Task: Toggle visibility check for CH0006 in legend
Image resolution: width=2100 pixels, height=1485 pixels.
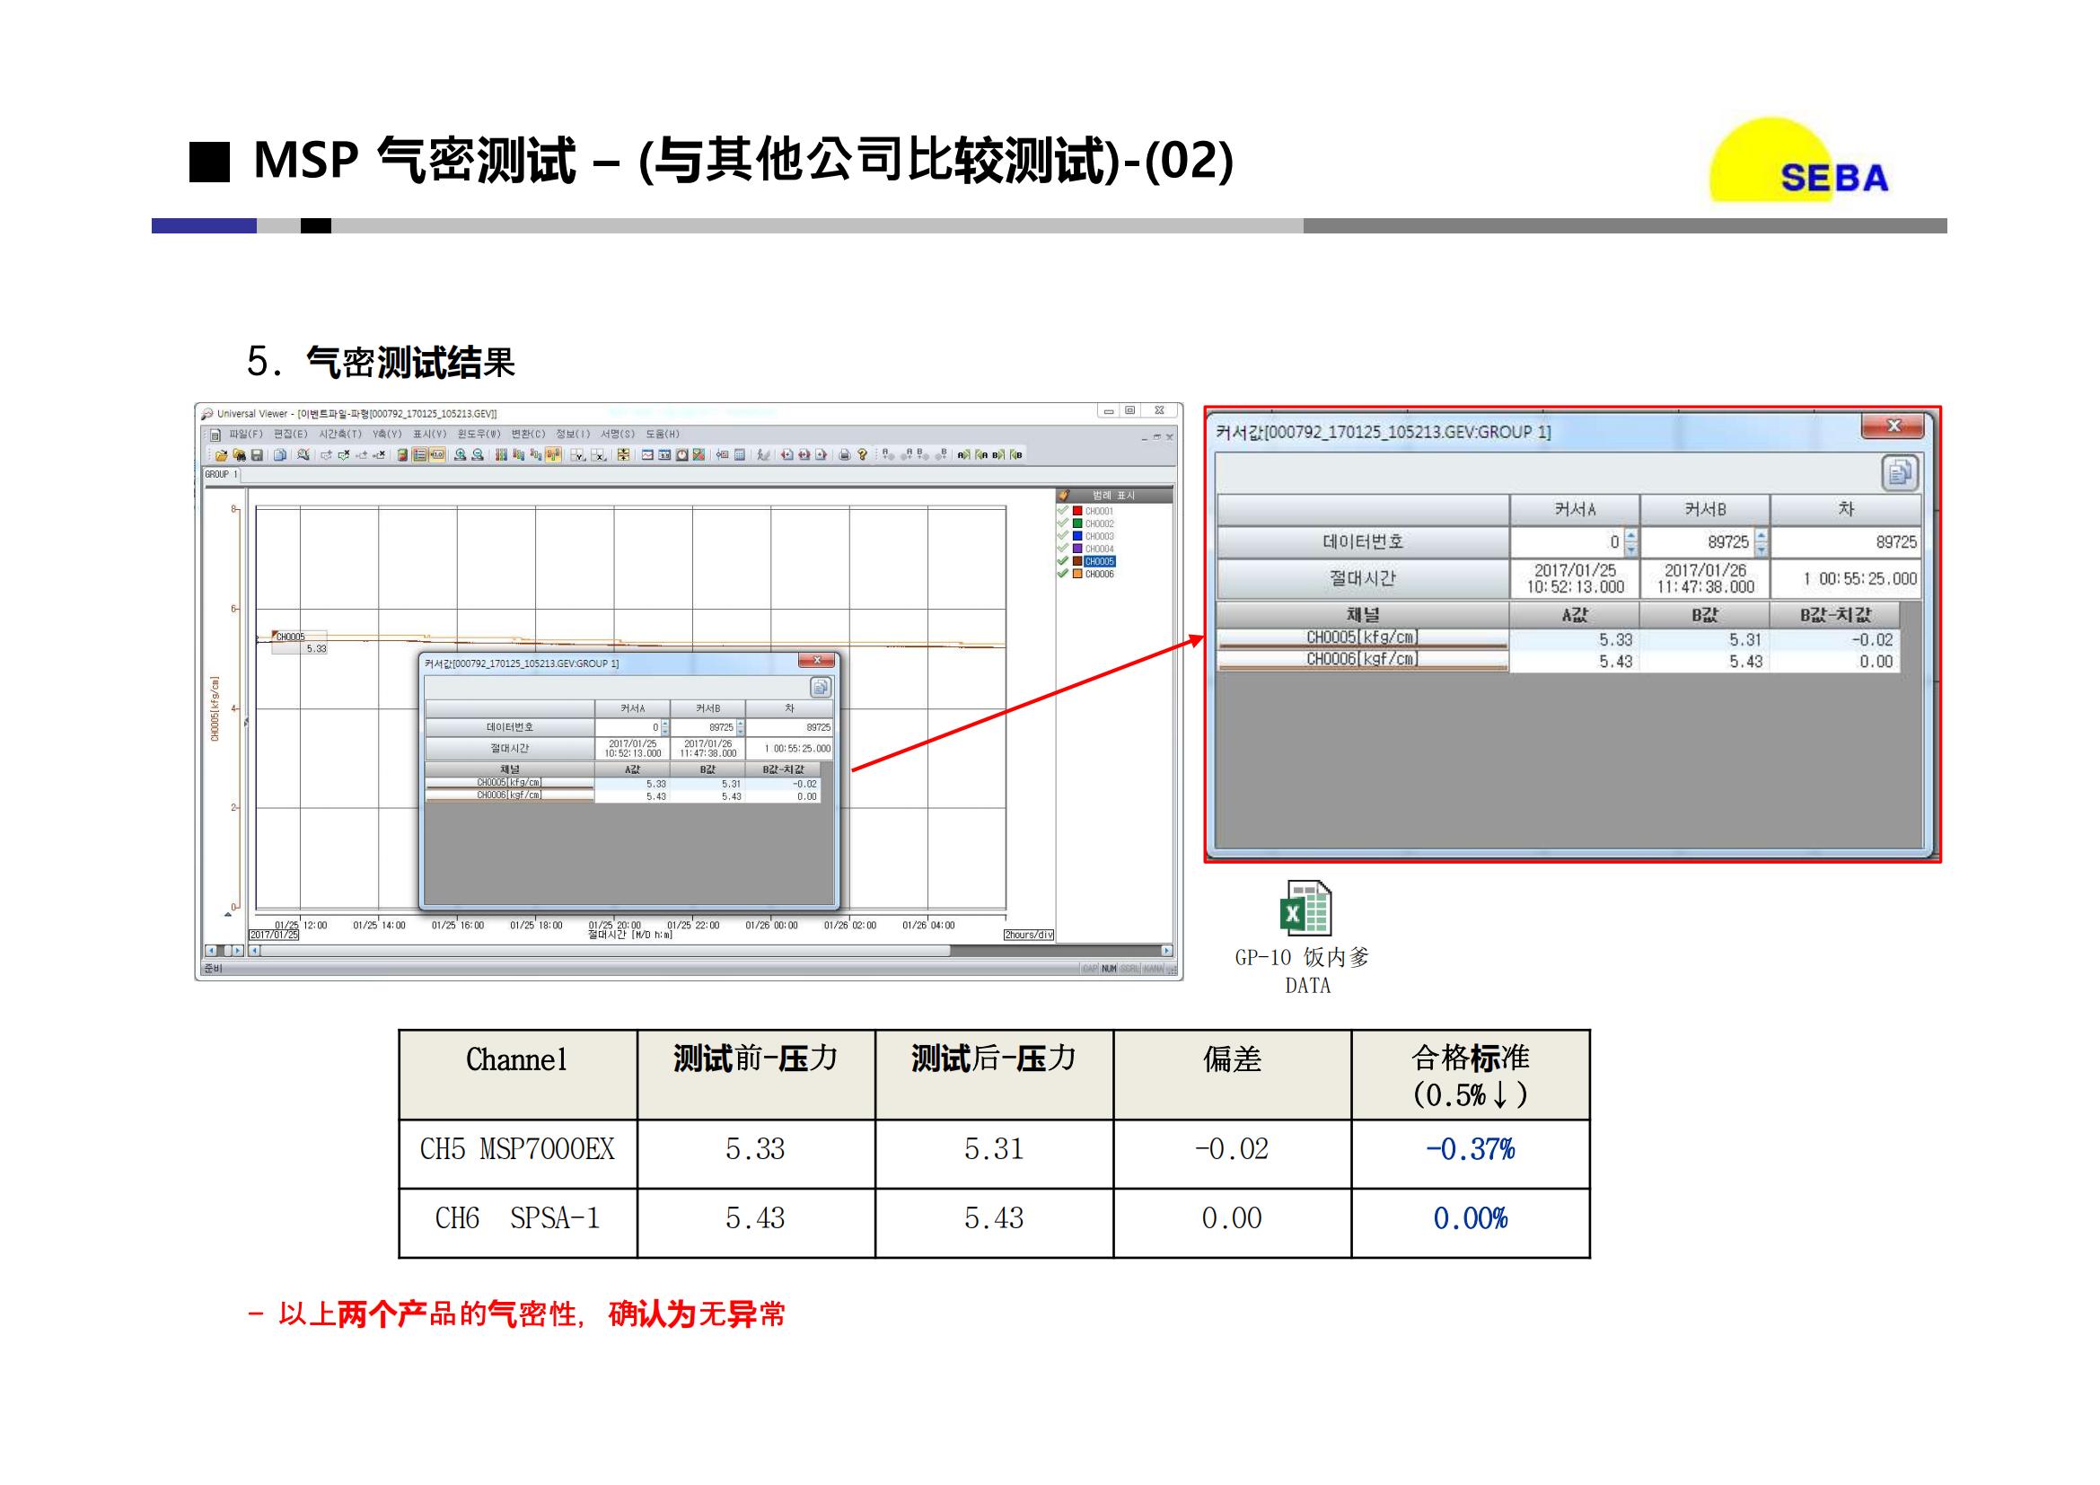Action: [x=1063, y=574]
